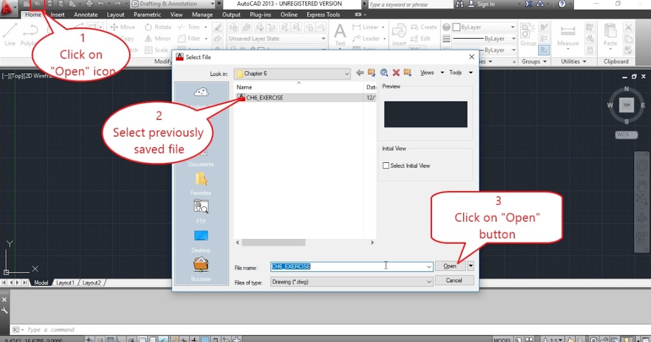This screenshot has height=342, width=651.
Task: Select the Trim tool
Action: 191,27
